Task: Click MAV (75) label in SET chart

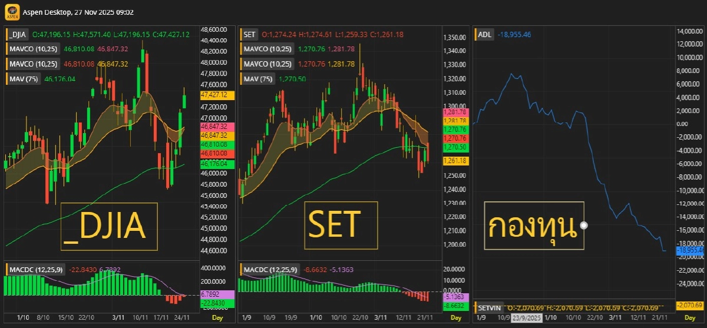Action: (258, 78)
